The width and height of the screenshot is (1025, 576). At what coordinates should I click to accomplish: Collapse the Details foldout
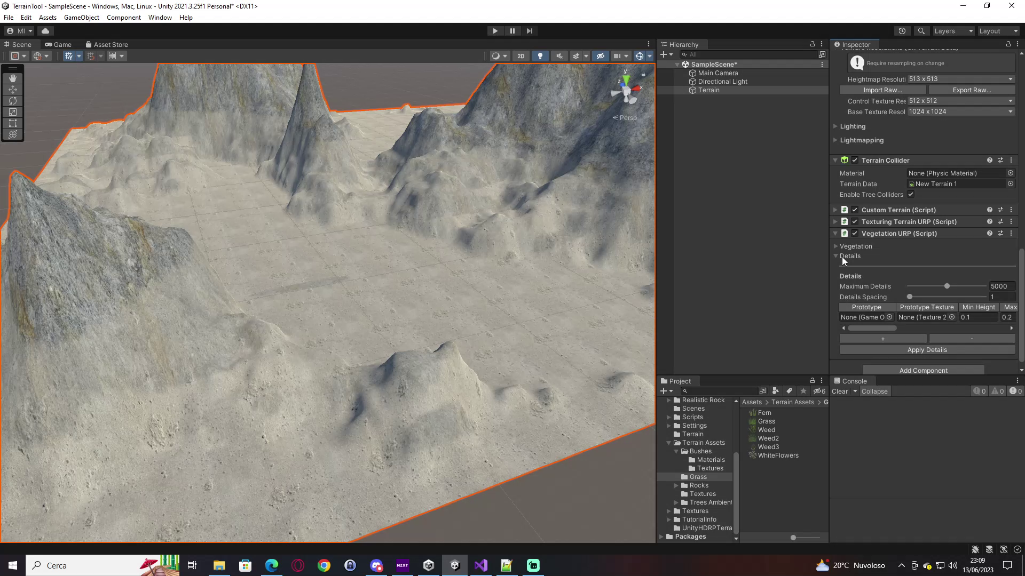[x=835, y=256]
